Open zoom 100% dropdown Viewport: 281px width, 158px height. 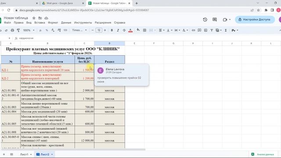coord(29,30)
